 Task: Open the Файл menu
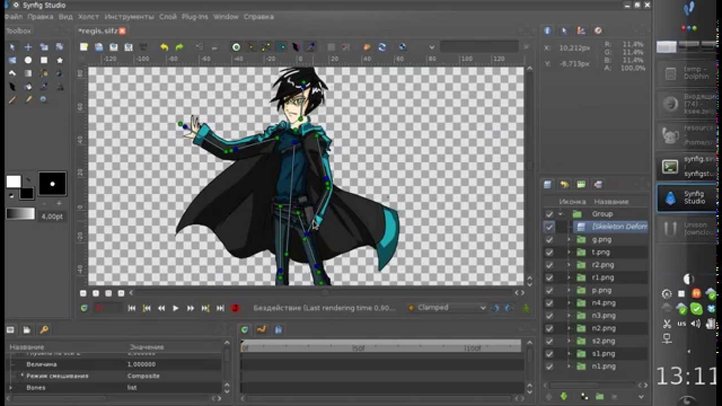coord(14,17)
